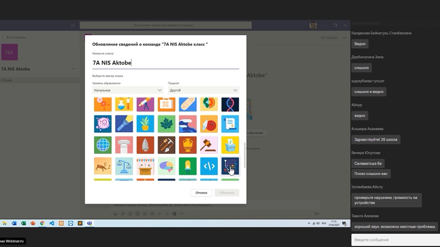Click the Отмена button

pyautogui.click(x=201, y=193)
